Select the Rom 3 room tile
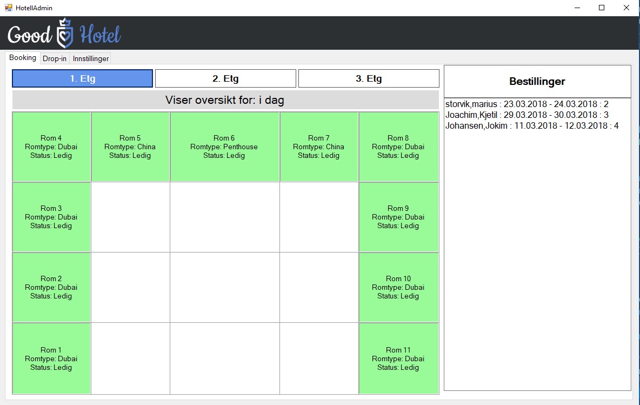Viewport: 640px width, 405px height. pos(51,217)
